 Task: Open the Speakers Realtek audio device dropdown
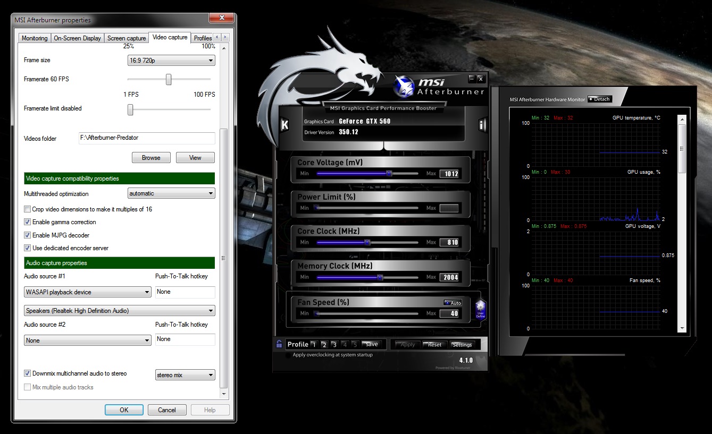[120, 311]
